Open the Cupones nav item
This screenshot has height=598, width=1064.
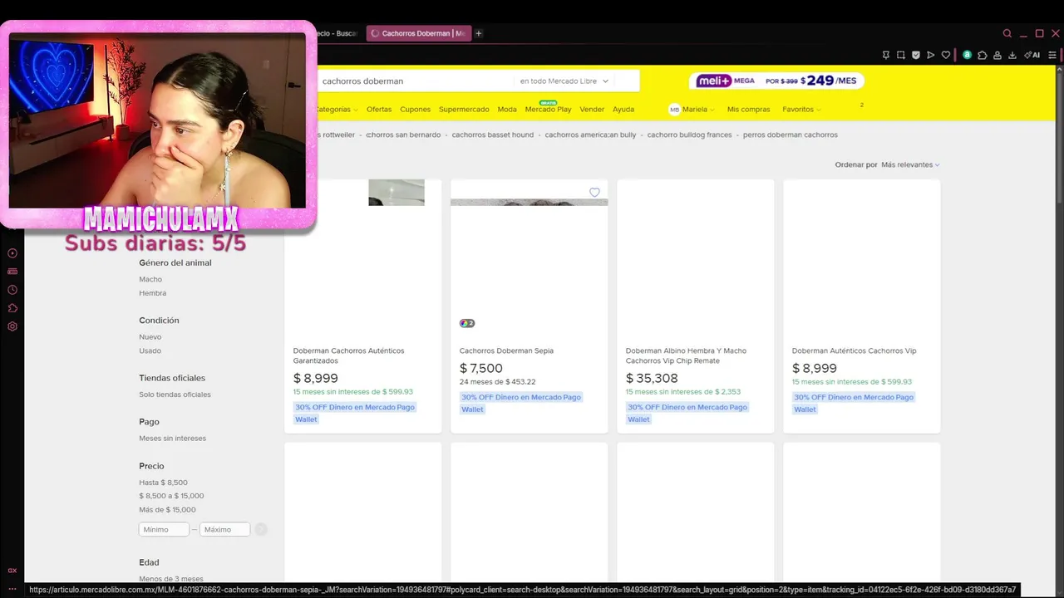click(x=415, y=110)
